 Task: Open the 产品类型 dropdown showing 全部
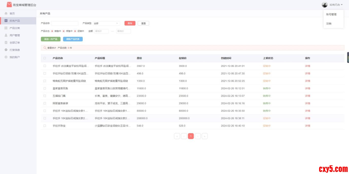click(106, 23)
